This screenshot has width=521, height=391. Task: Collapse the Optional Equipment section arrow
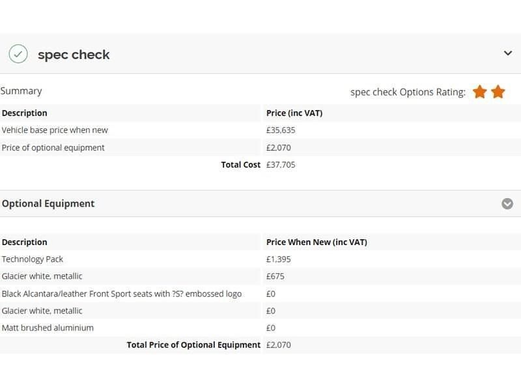(507, 204)
